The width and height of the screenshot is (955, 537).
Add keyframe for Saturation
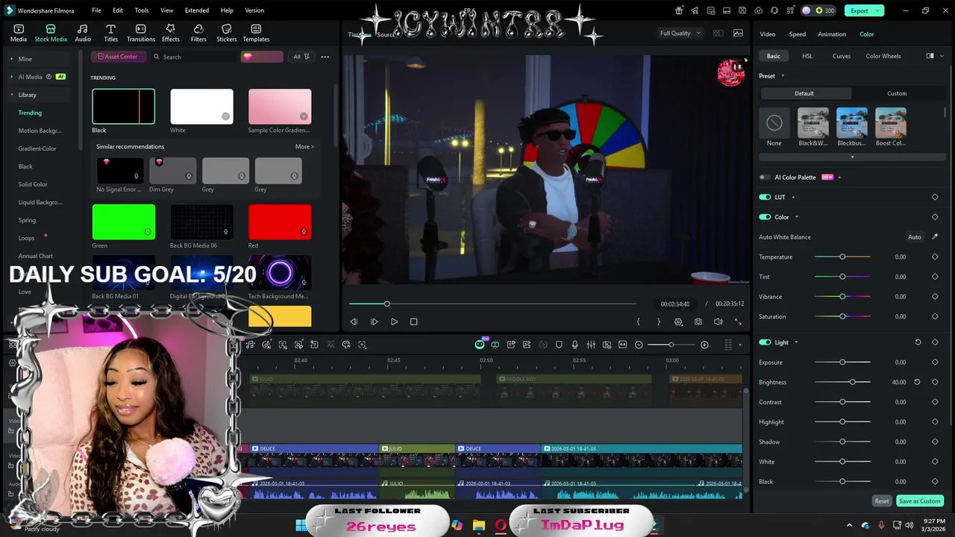[935, 316]
